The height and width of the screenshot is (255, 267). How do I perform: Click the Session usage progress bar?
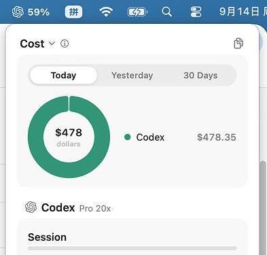pyautogui.click(x=132, y=248)
